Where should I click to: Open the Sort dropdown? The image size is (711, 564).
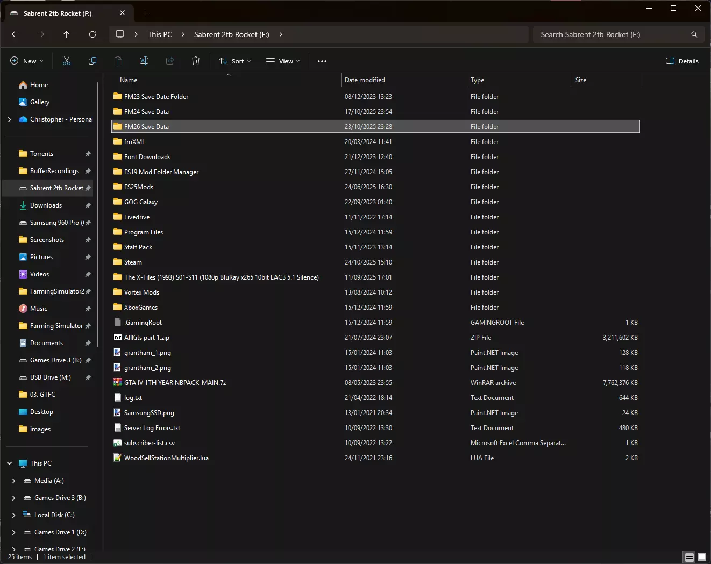tap(235, 61)
